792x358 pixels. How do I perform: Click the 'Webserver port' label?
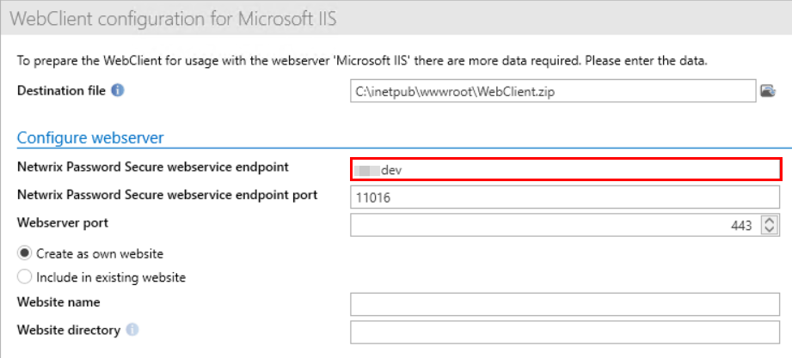pos(63,222)
